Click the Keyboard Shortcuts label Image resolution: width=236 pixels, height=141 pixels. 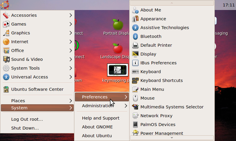(162, 80)
